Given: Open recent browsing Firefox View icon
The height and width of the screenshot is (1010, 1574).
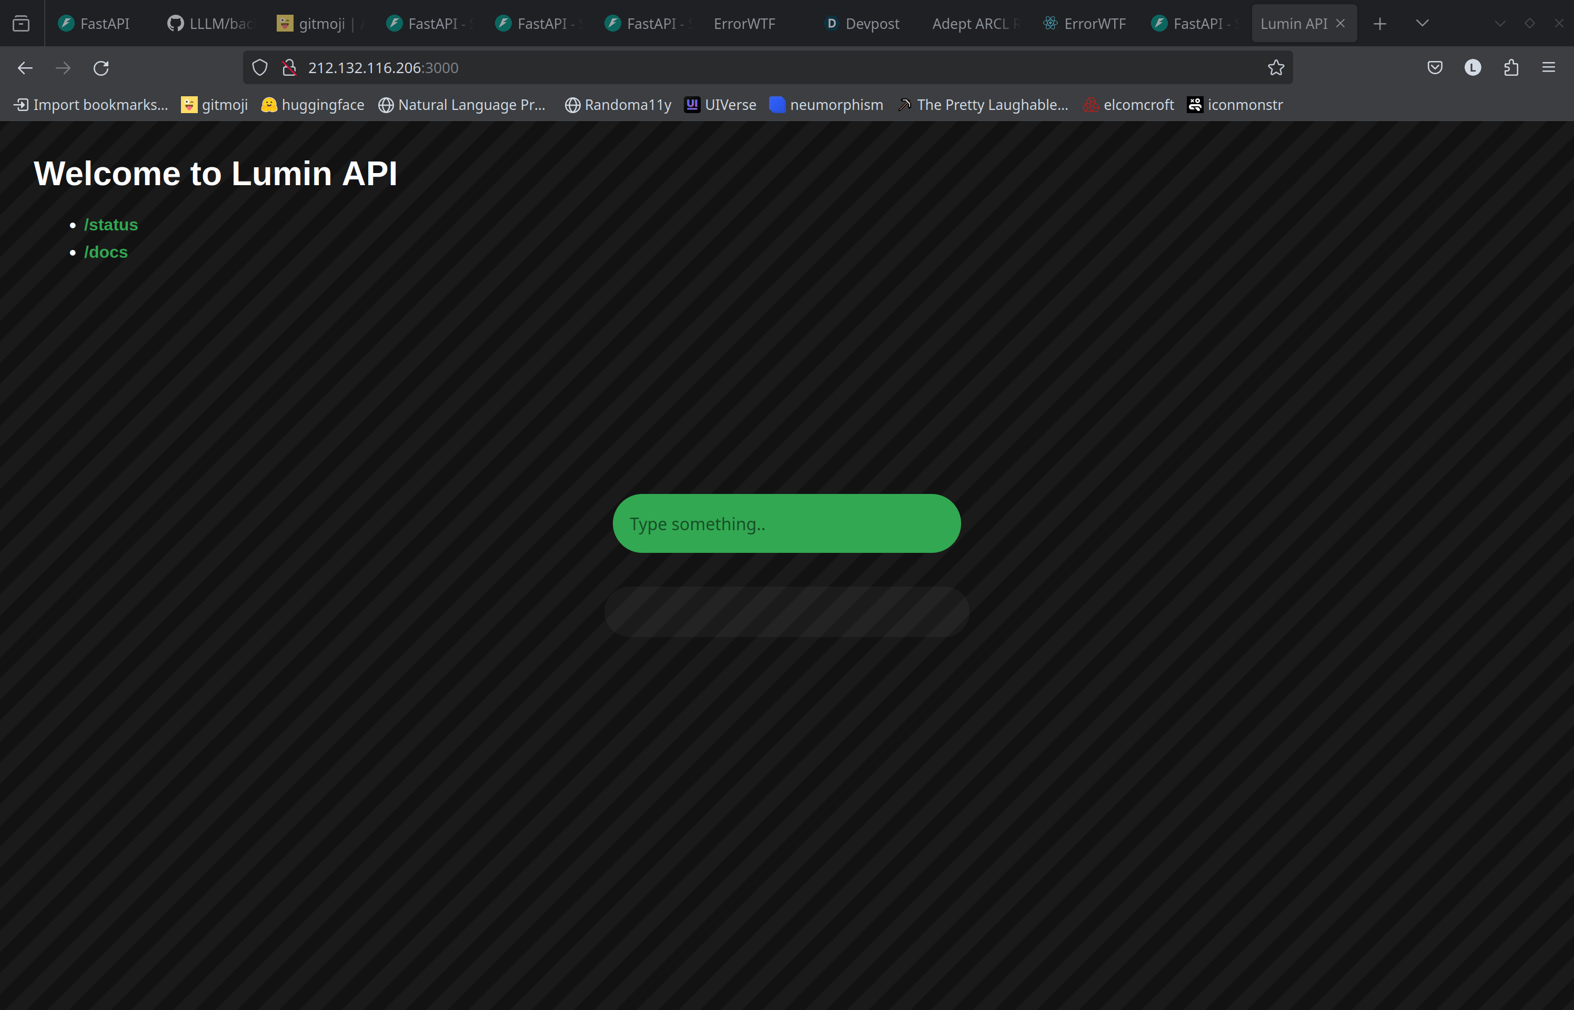Looking at the screenshot, I should [x=21, y=24].
